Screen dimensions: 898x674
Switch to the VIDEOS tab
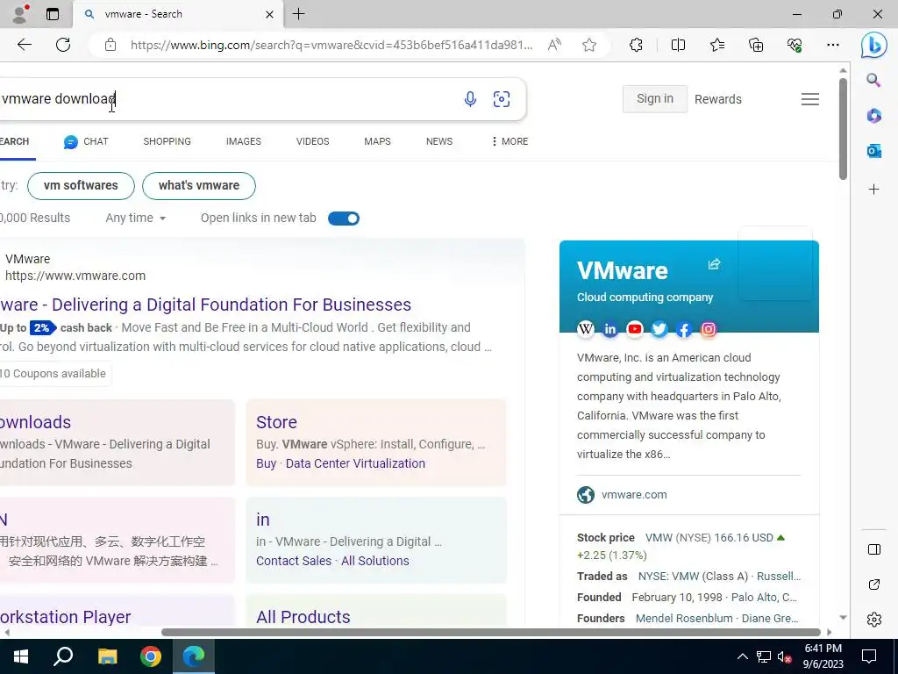(313, 141)
